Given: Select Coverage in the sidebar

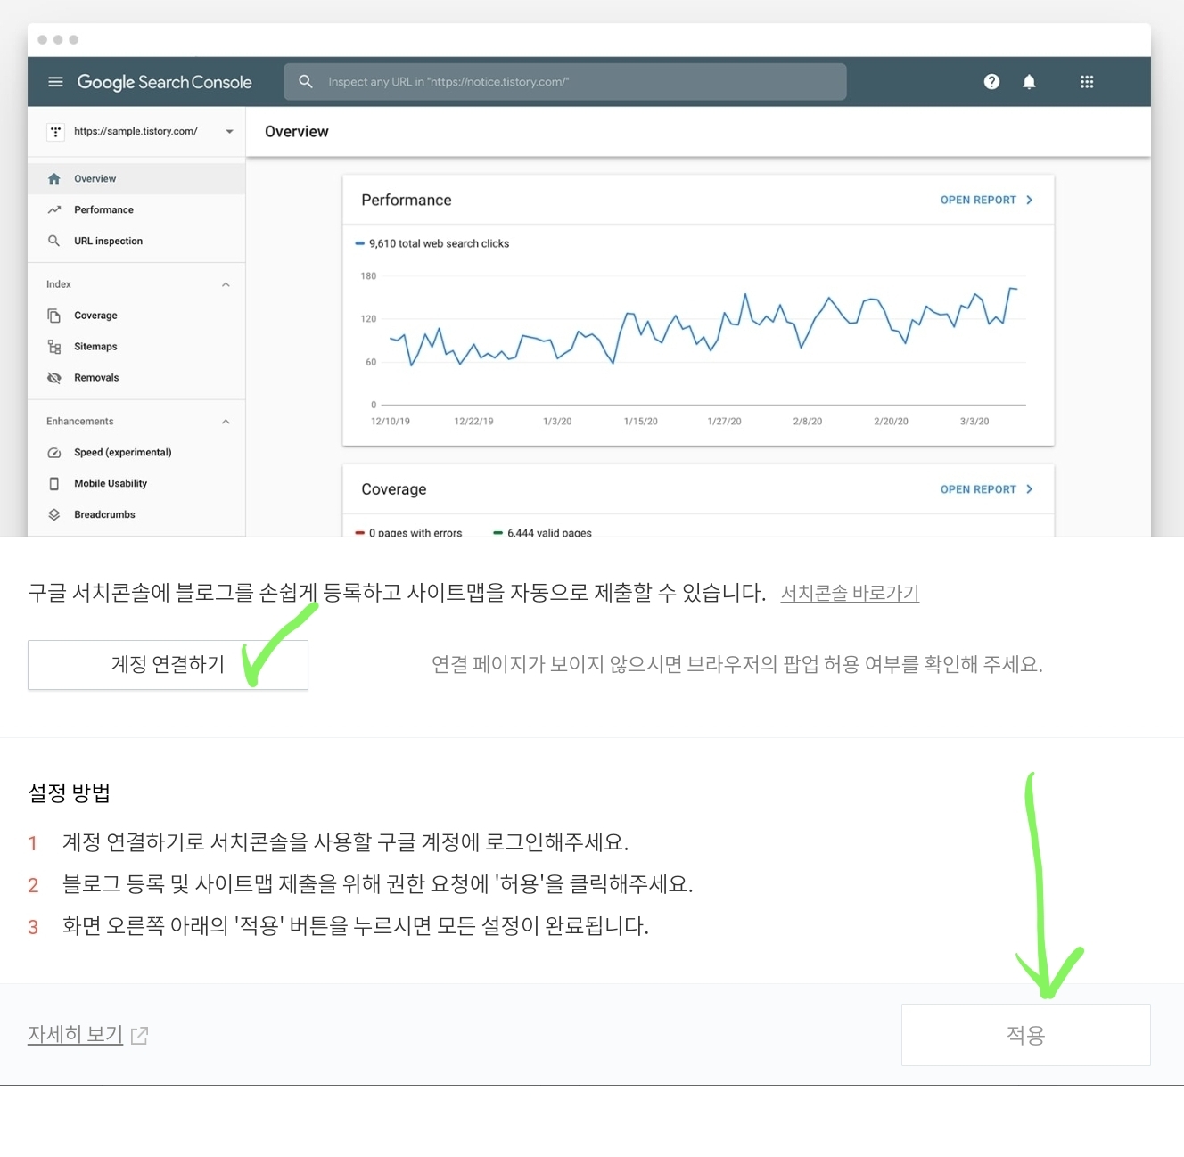Looking at the screenshot, I should click(136, 316).
